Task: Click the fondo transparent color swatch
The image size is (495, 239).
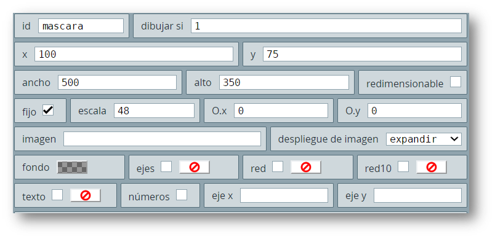Action: tap(72, 167)
